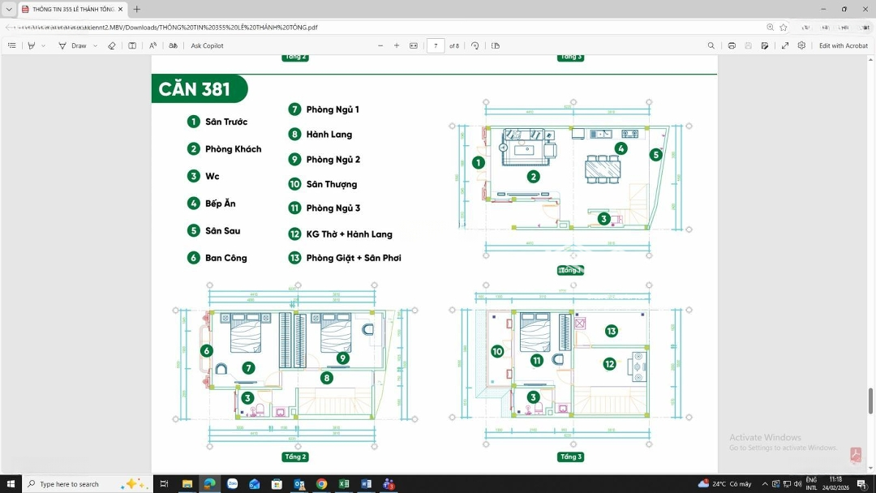Click the page number input field
Image resolution: width=876 pixels, height=493 pixels.
point(436,46)
